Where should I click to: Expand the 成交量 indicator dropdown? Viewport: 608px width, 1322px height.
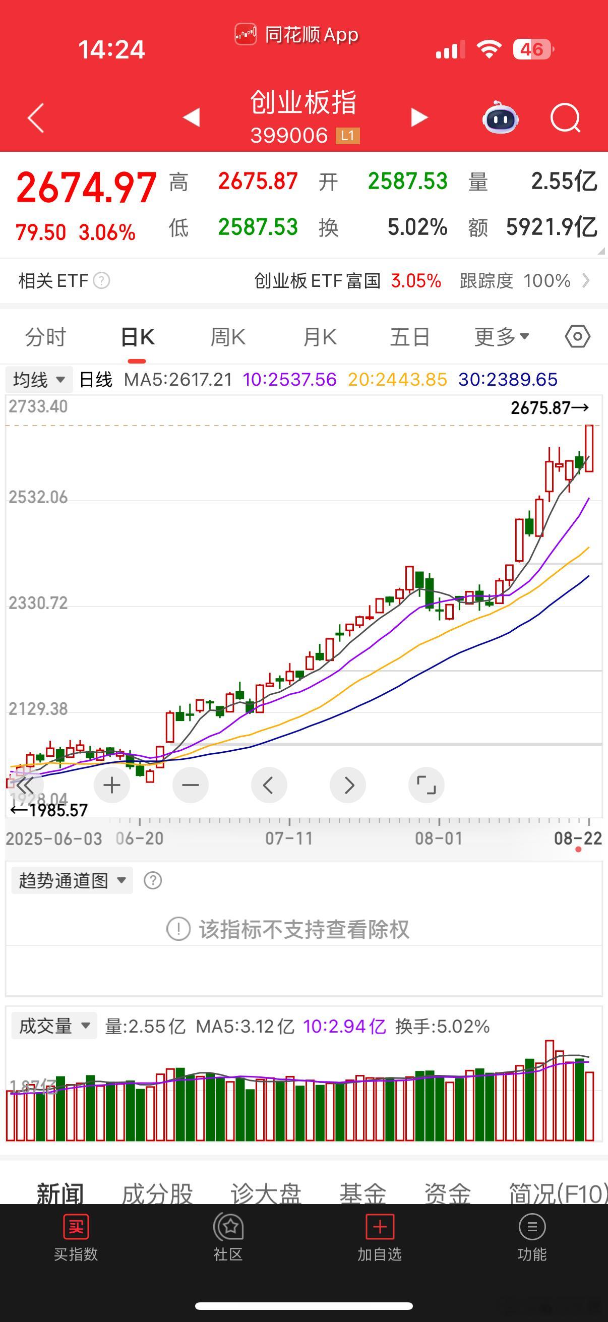pos(54,1026)
